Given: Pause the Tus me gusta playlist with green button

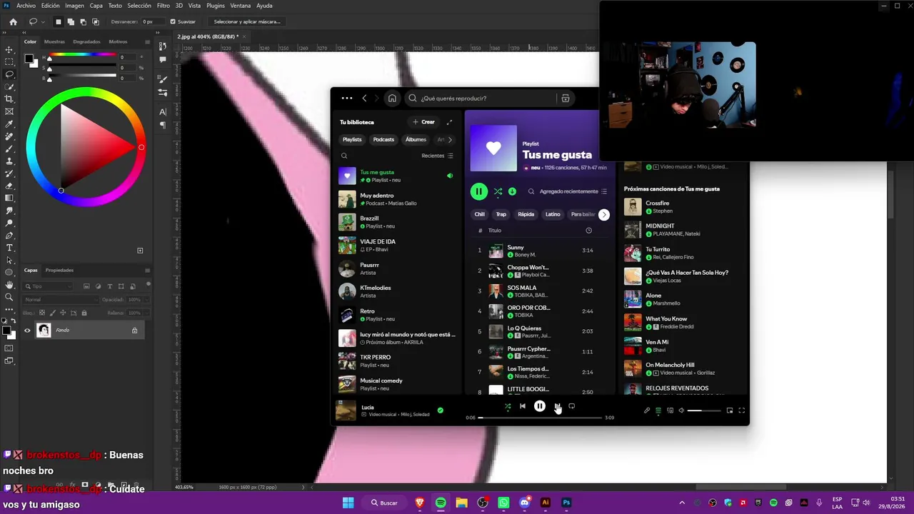Looking at the screenshot, I should pos(478,191).
